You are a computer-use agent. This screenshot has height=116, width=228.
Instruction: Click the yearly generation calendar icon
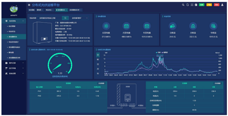147,26
